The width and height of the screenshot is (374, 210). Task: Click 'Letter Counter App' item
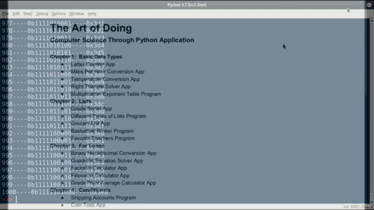tap(93, 64)
